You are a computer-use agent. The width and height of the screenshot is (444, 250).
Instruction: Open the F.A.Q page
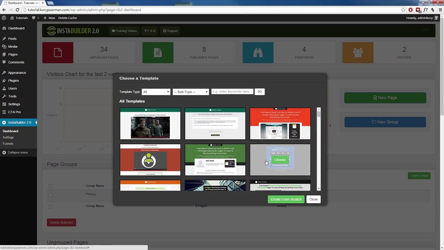click(x=150, y=31)
